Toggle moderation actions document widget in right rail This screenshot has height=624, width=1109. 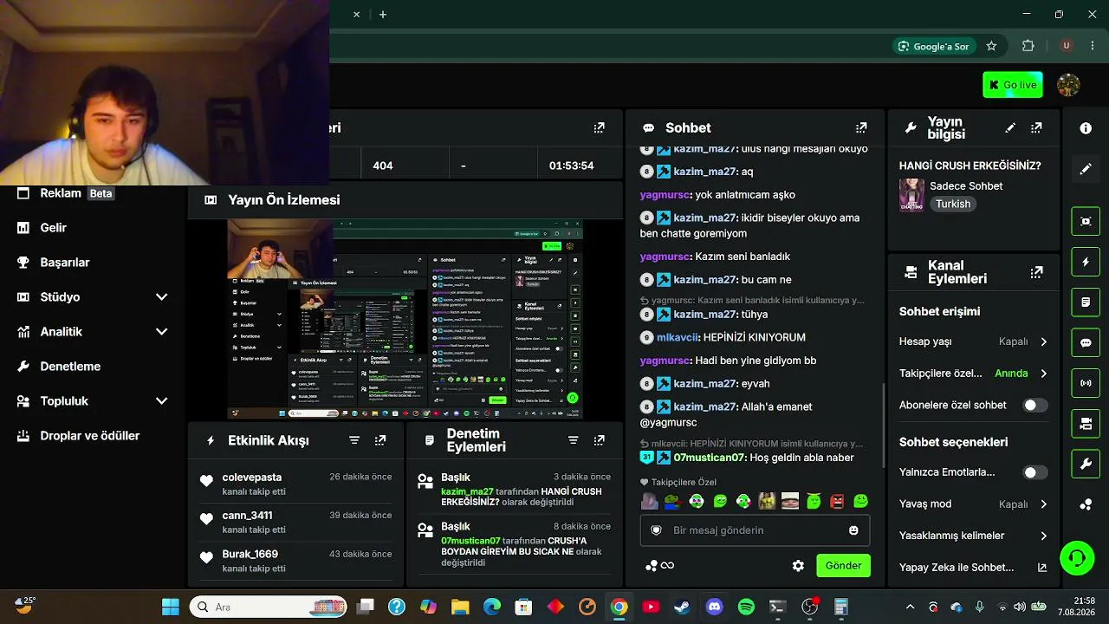tap(1086, 302)
